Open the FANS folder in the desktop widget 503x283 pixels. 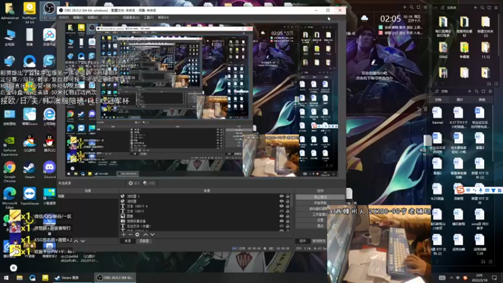pos(443,51)
